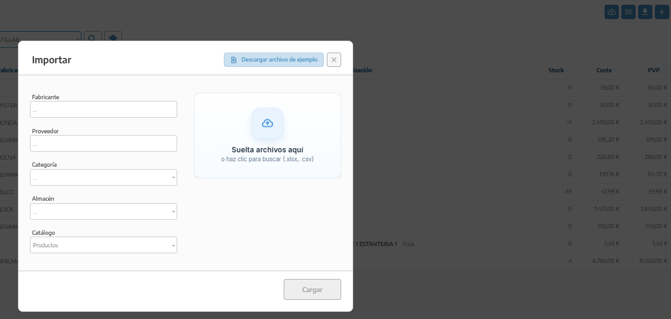Click the search magnifier icon button
This screenshot has height=319, width=671.
92,38
